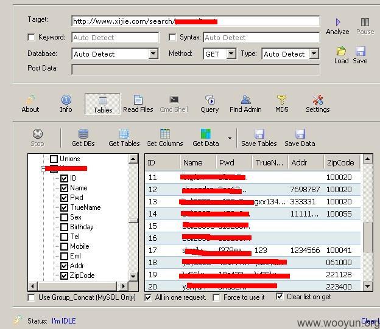380x329 pixels.
Task: Click the Save Tables floppy icon
Action: [x=259, y=134]
